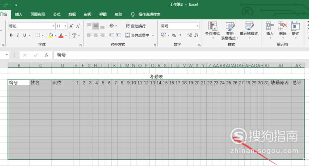Decrease decimal places icon
This screenshot has height=166, width=309.
(x=196, y=35)
